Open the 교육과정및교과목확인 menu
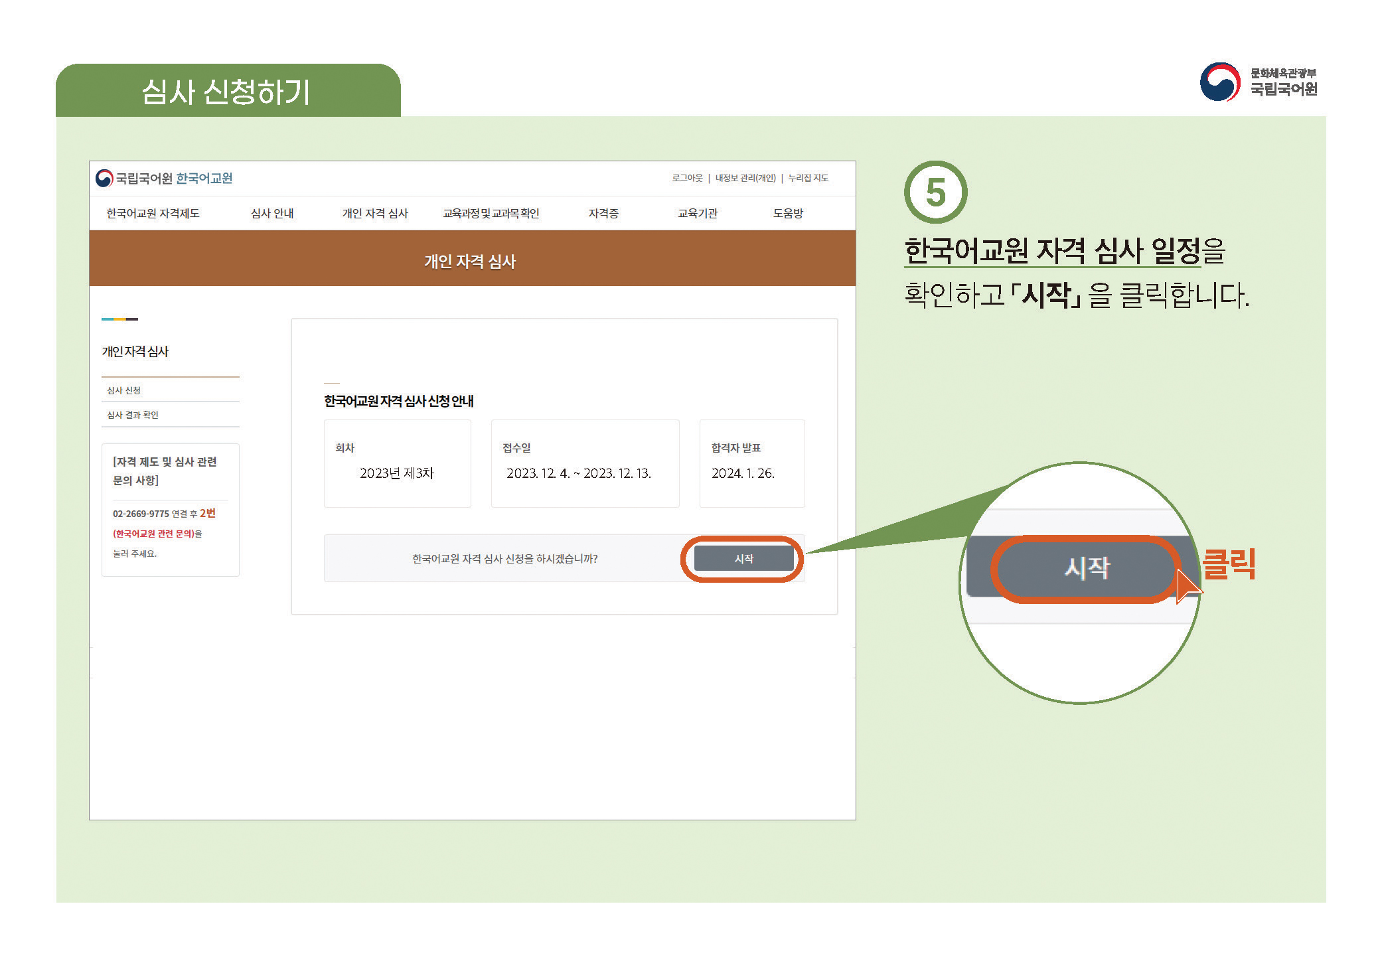Viewport: 1382px width, 977px height. [491, 213]
